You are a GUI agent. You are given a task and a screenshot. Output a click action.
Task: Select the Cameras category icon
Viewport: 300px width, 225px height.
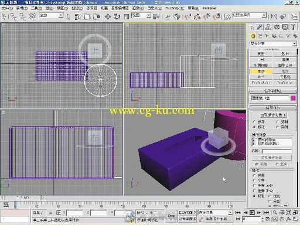click(274, 36)
